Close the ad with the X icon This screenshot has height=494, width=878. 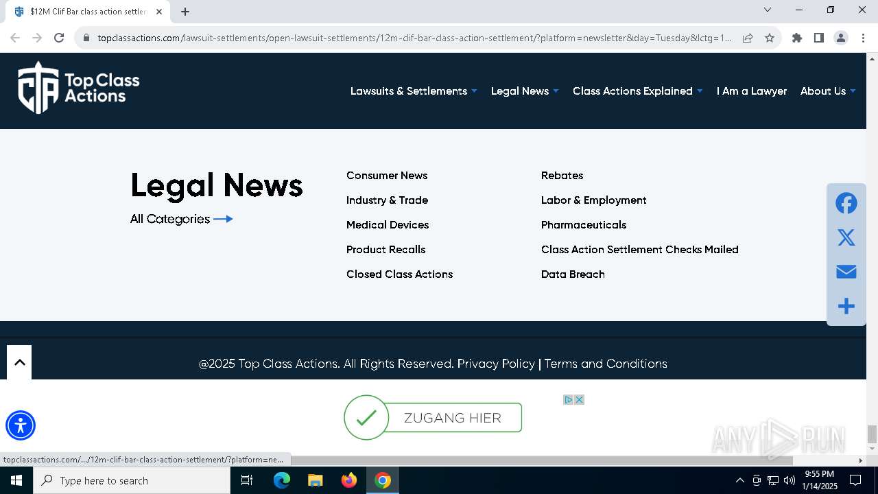tap(579, 399)
